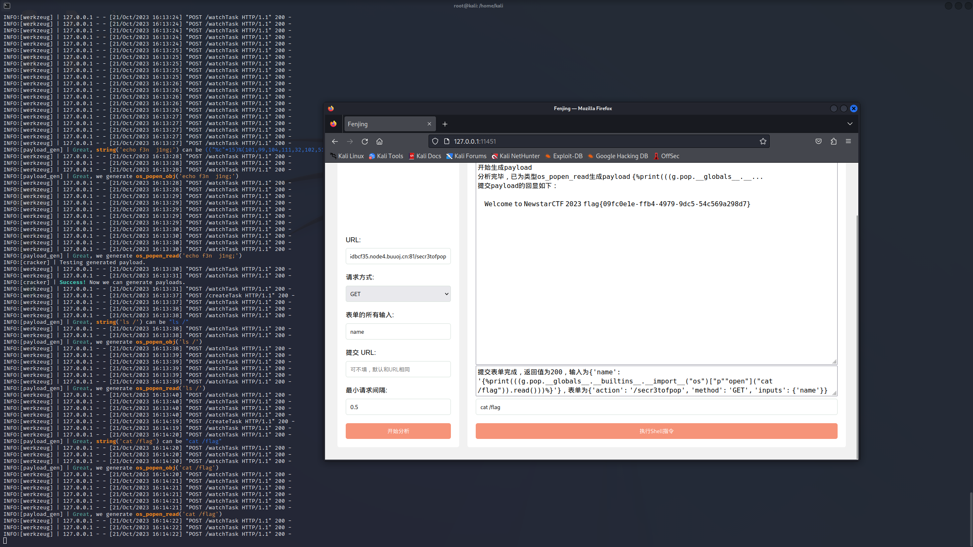This screenshot has height=547, width=973.
Task: Click the minimum request interval field 0.5
Action: point(398,407)
